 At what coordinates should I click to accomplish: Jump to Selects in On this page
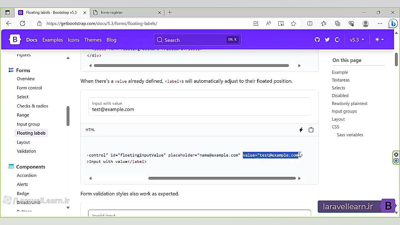pos(338,88)
